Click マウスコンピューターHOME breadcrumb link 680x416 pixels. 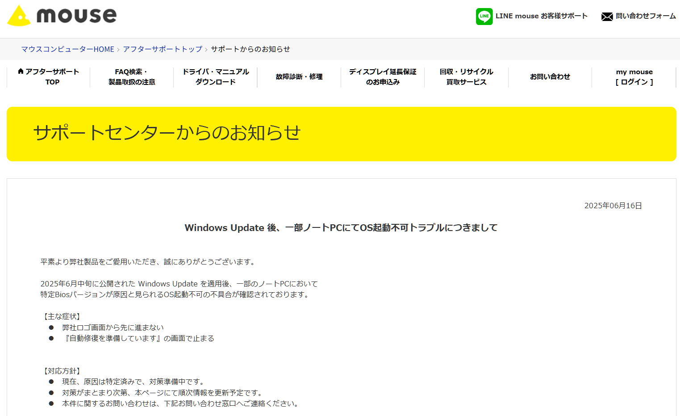pos(67,49)
